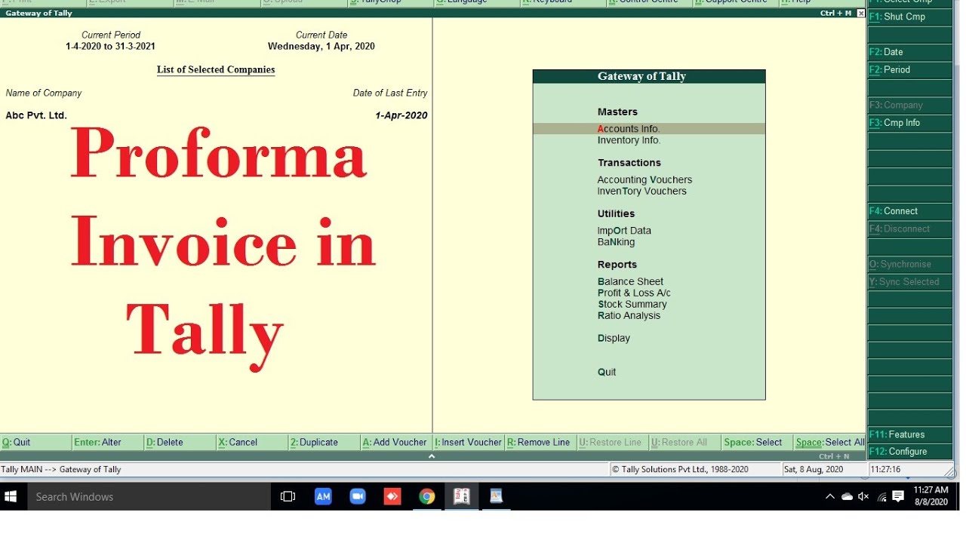Click A: Add Voucher button
Screen dimensions: 966x543
pos(396,443)
